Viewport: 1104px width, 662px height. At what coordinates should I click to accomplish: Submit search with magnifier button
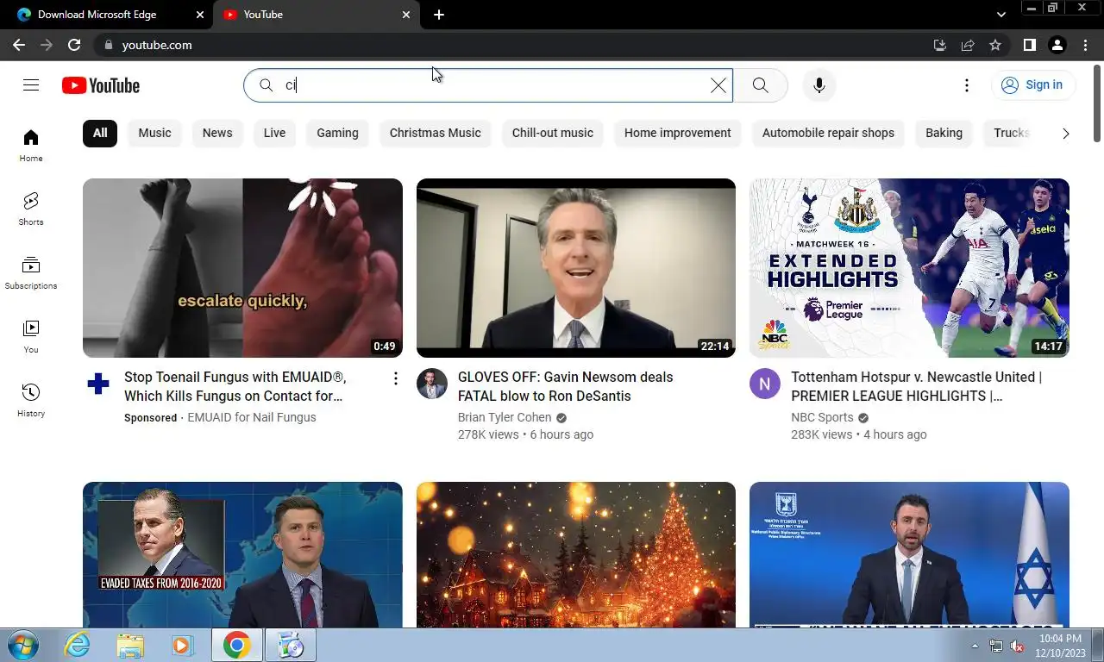[x=760, y=84]
